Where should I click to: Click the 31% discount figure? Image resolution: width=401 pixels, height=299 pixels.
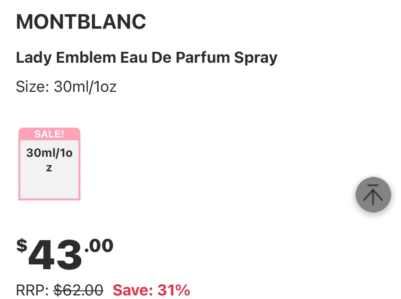click(174, 290)
